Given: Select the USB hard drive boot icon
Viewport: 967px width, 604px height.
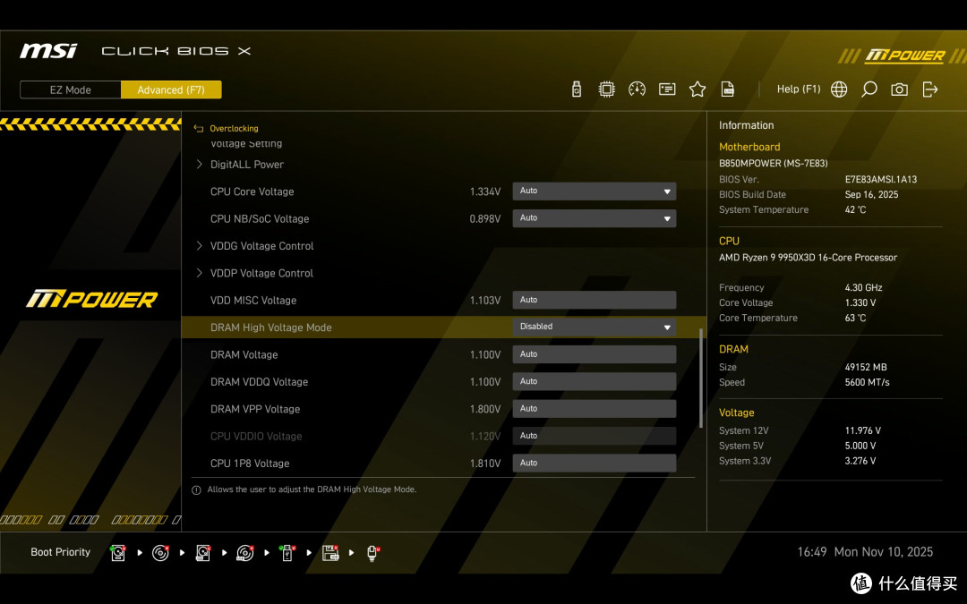Looking at the screenshot, I should (203, 553).
